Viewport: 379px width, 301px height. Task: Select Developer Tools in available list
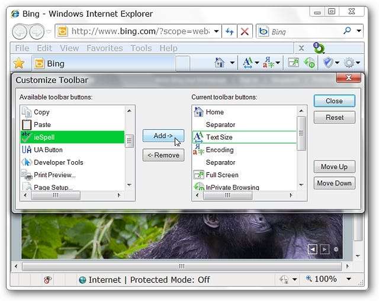(x=72, y=162)
